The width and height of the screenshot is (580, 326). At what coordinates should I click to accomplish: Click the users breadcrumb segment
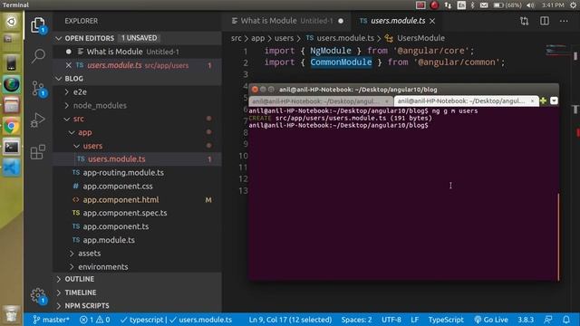(284, 38)
